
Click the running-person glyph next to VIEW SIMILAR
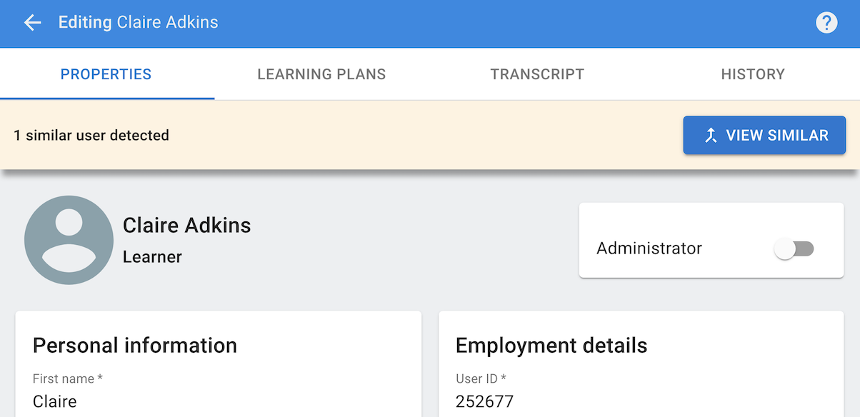click(710, 135)
